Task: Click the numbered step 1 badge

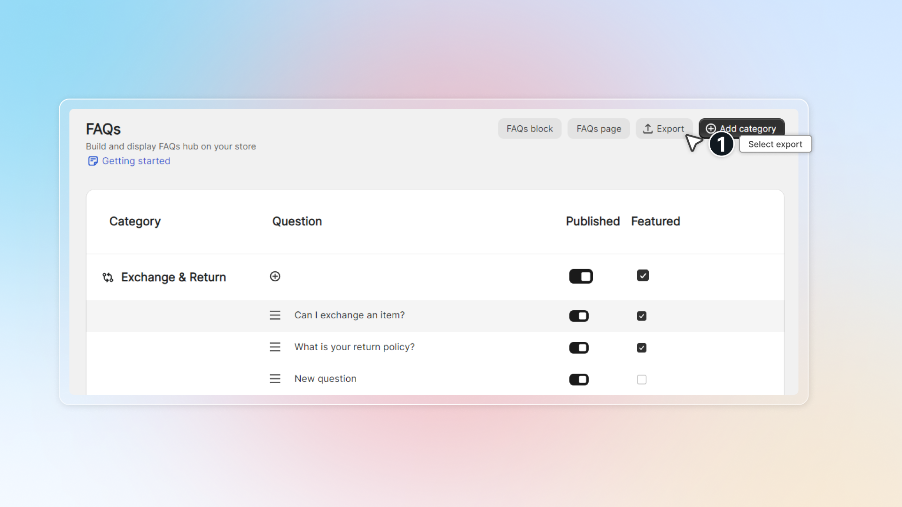Action: [721, 144]
